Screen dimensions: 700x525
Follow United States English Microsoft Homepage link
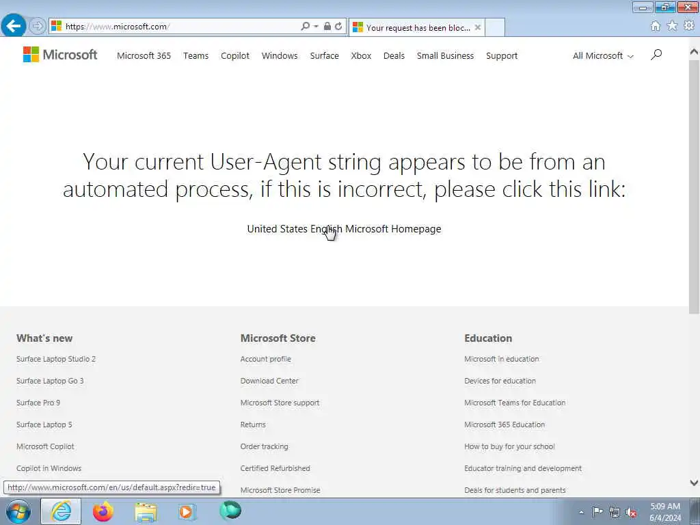click(344, 228)
